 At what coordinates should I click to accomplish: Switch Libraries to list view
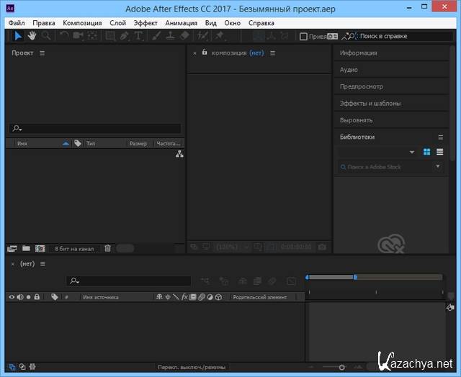click(439, 152)
